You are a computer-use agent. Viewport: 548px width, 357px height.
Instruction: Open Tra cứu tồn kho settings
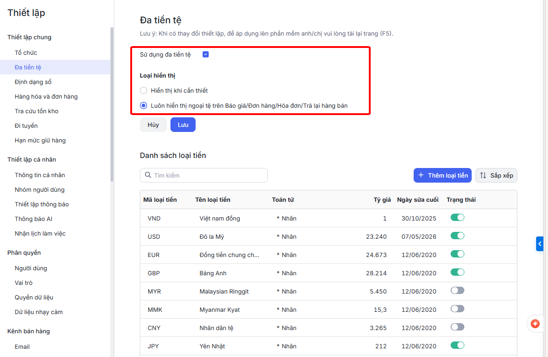pos(37,111)
